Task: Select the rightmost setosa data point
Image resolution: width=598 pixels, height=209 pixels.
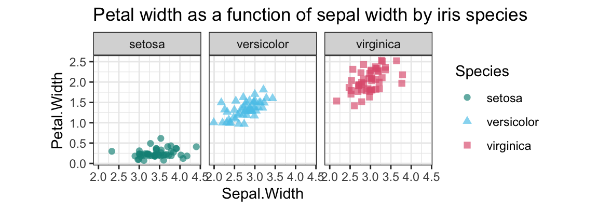Action: click(x=196, y=147)
